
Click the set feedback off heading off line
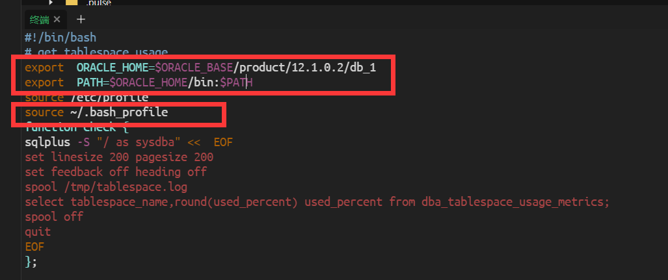tap(116, 172)
